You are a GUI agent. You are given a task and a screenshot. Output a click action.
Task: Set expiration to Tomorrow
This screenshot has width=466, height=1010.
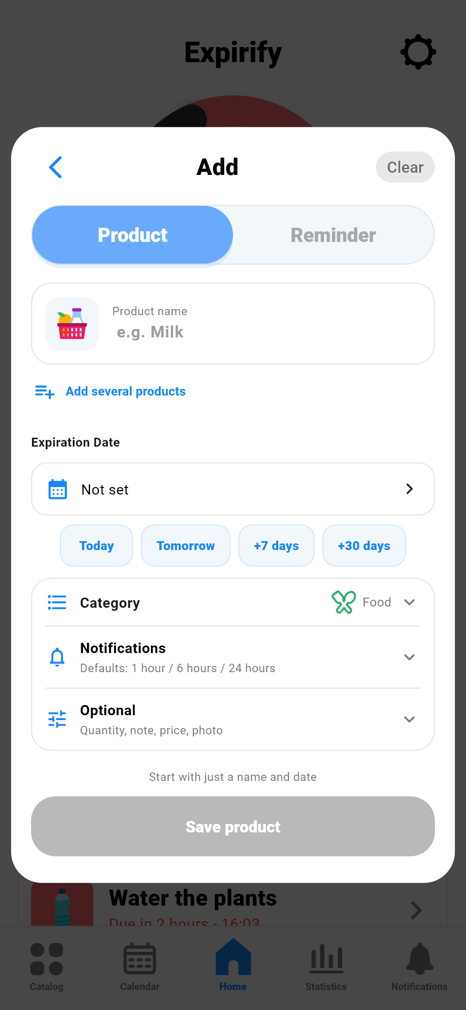(x=186, y=546)
